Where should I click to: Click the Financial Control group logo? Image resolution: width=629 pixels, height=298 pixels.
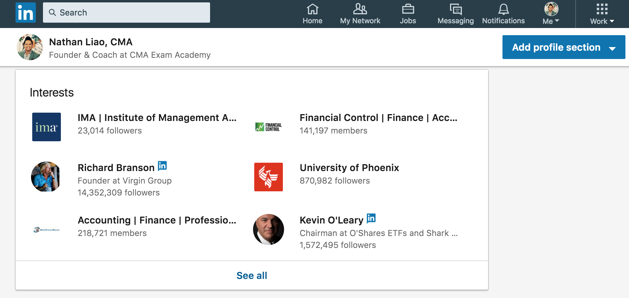[x=269, y=127]
